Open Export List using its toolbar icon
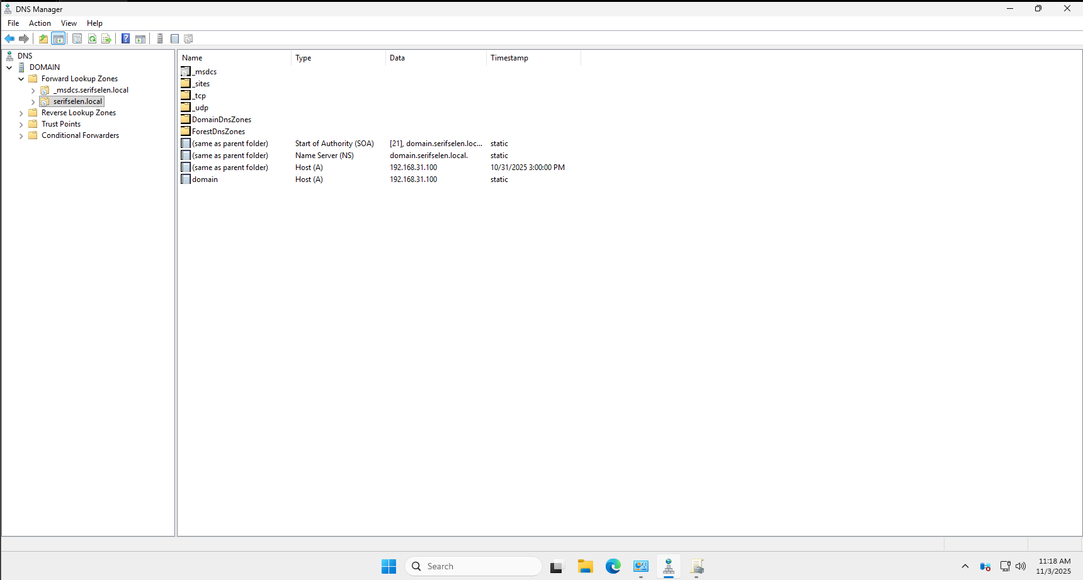Image resolution: width=1083 pixels, height=580 pixels. click(x=106, y=38)
